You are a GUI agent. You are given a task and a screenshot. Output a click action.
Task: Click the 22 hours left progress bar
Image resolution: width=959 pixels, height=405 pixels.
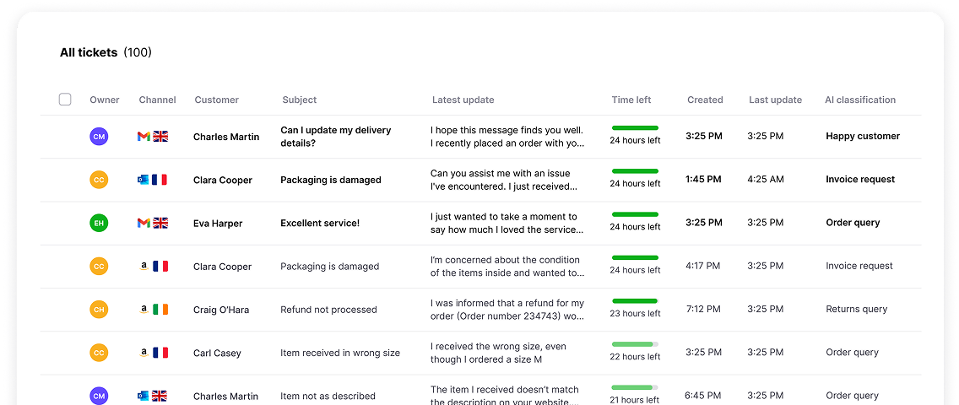[635, 344]
